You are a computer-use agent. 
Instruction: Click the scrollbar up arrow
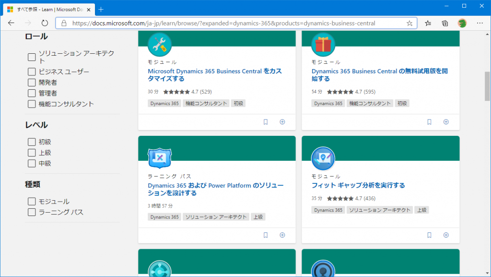[x=487, y=34]
